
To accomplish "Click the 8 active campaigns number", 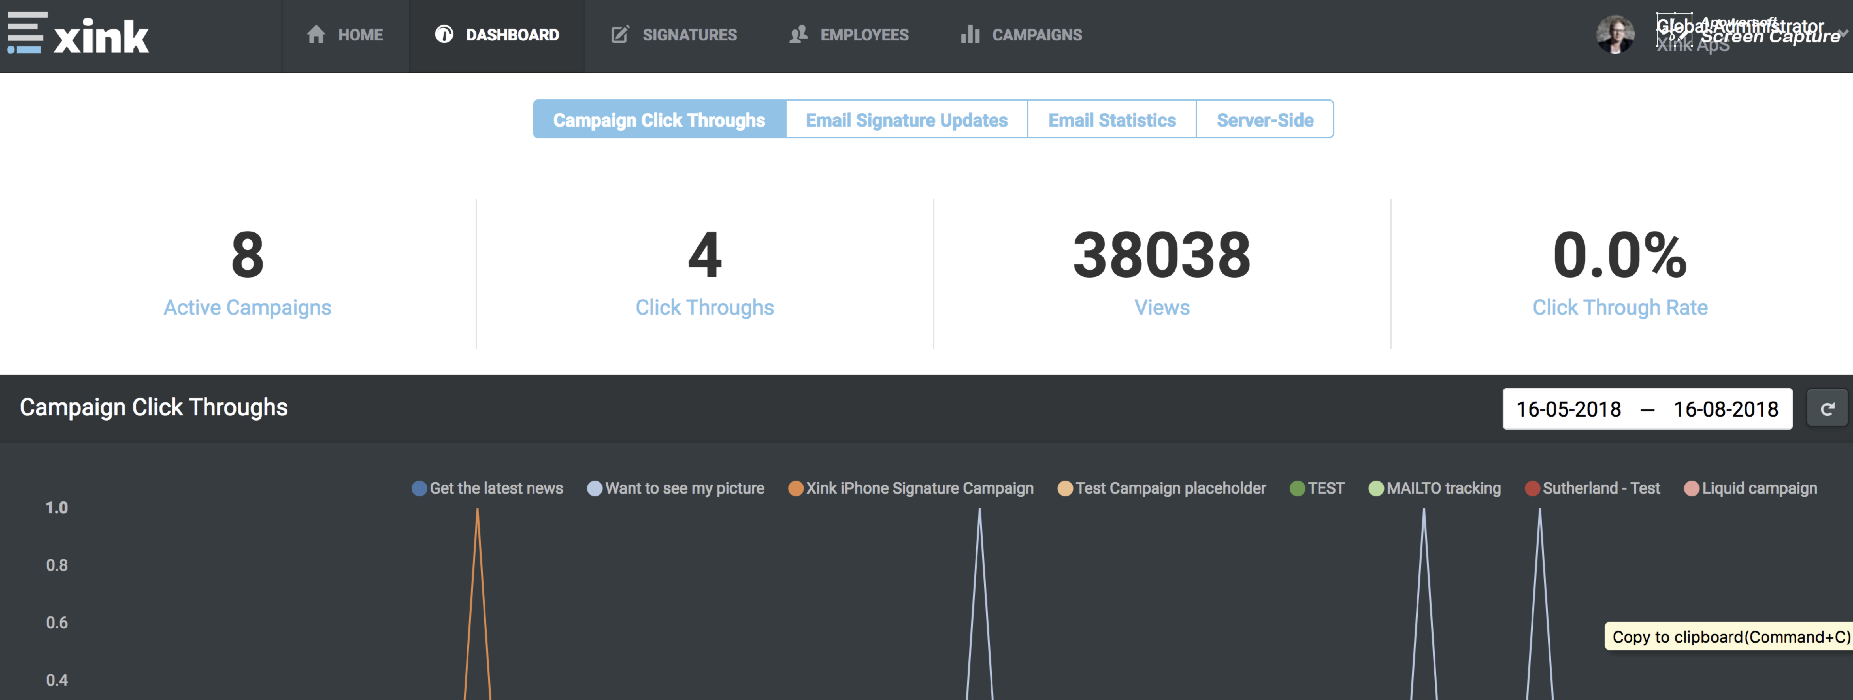I will coord(247,255).
